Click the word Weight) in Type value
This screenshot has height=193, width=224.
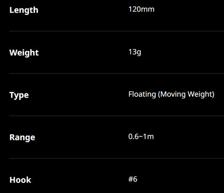[201, 94]
